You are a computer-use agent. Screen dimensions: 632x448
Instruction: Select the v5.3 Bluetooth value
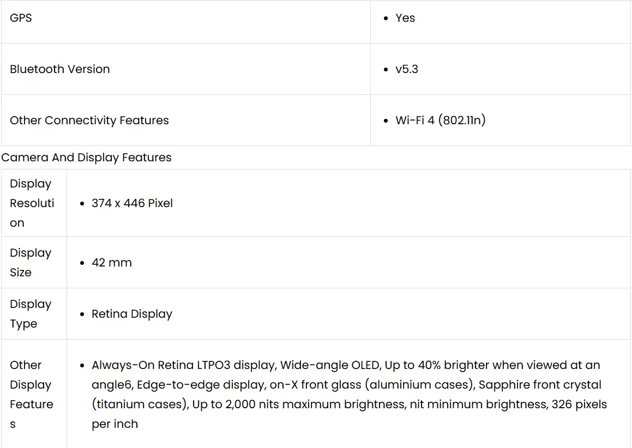point(407,69)
